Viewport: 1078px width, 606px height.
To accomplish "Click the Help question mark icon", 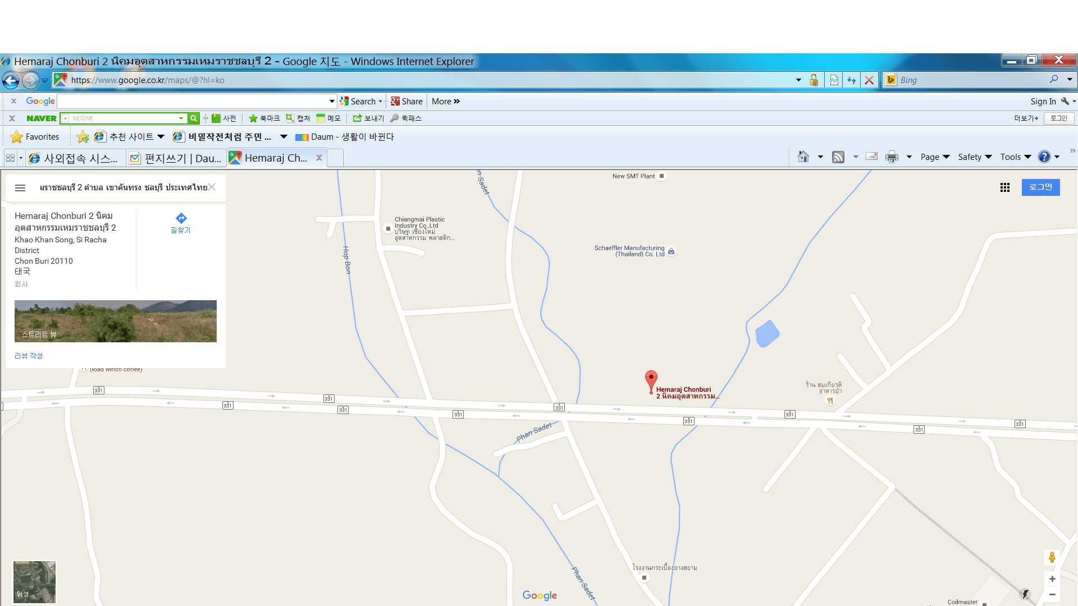I will coord(1044,157).
